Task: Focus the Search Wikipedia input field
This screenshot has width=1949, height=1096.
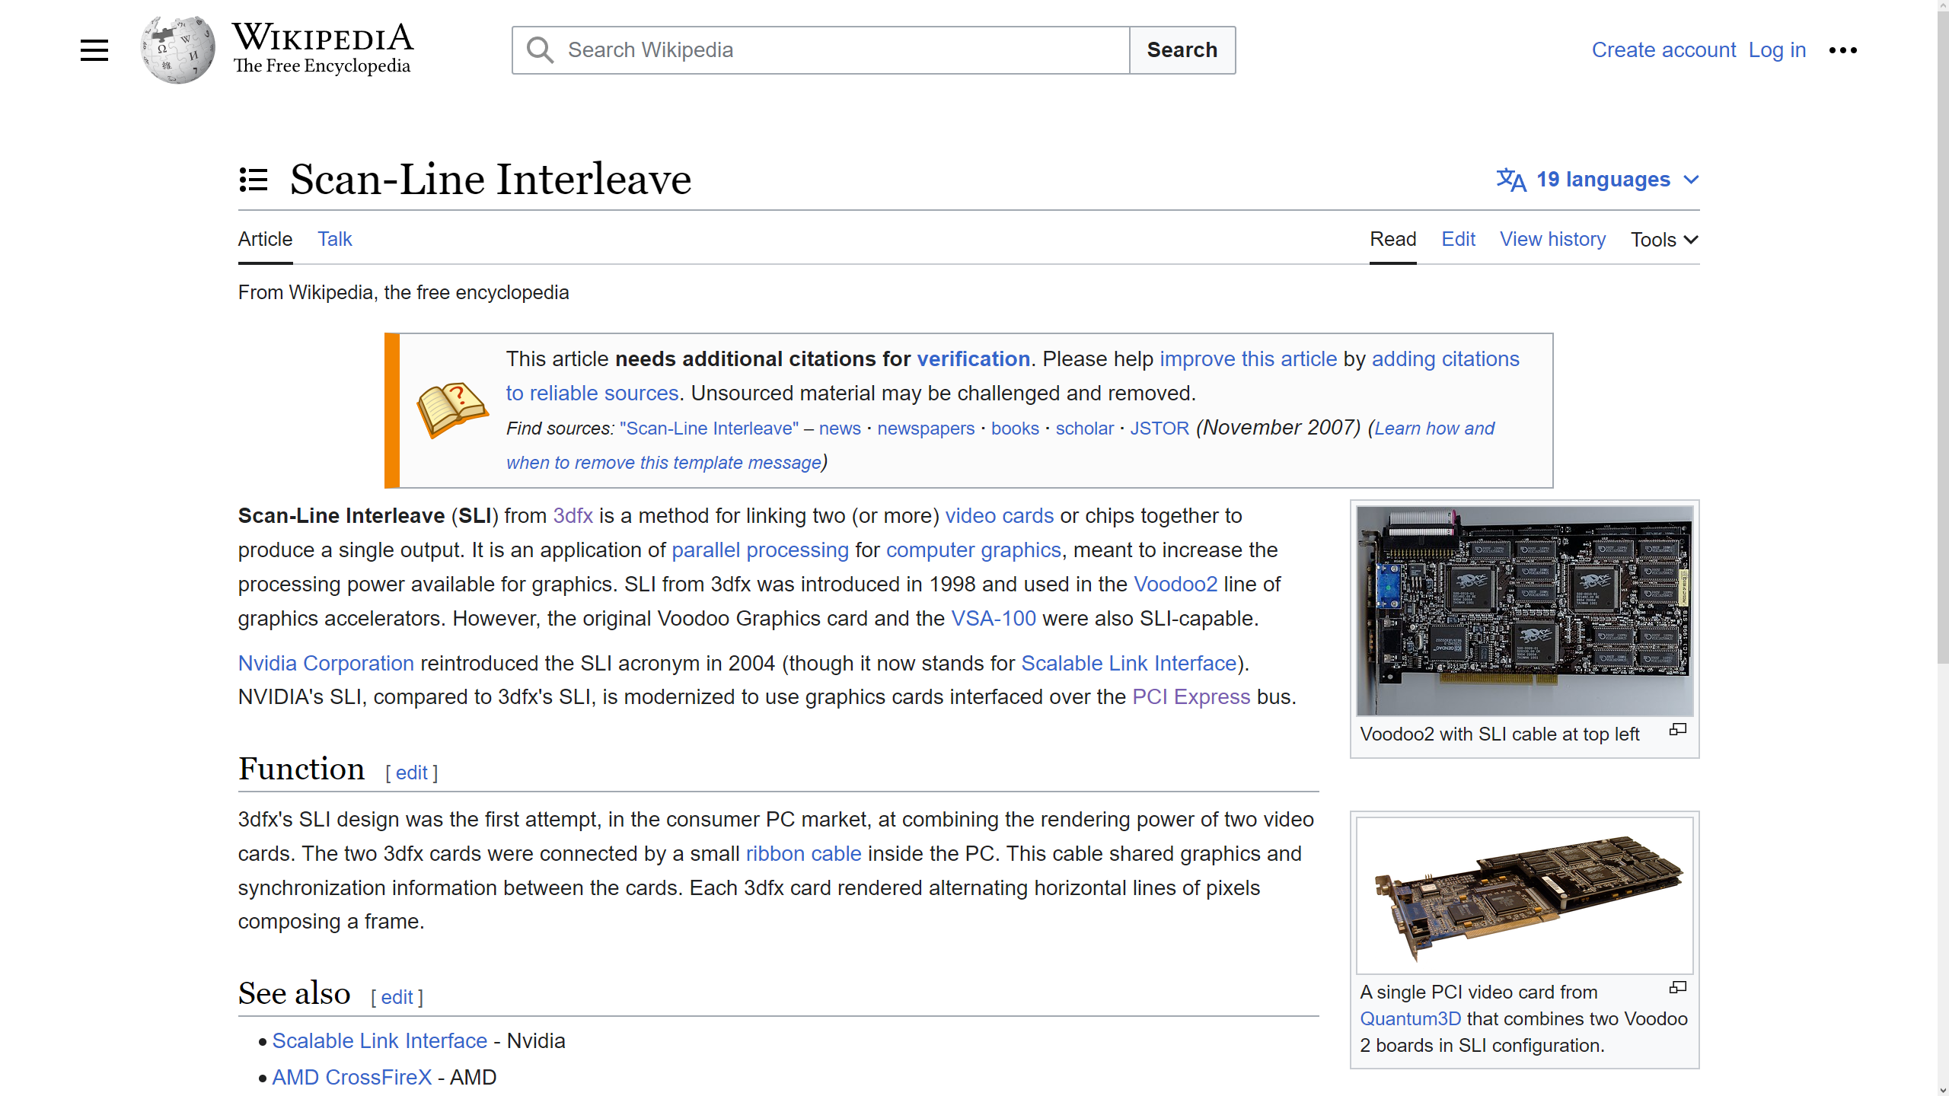Action: coord(844,50)
